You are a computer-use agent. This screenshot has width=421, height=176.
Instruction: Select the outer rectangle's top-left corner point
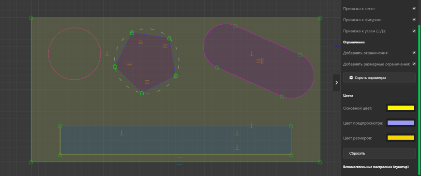click(x=31, y=18)
